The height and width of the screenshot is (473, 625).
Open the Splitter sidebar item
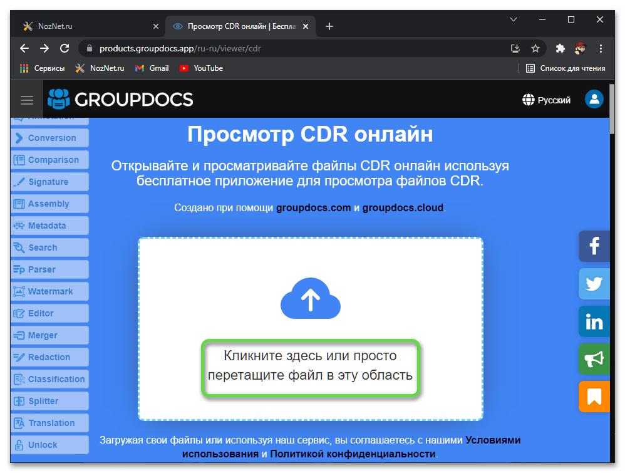[49, 401]
